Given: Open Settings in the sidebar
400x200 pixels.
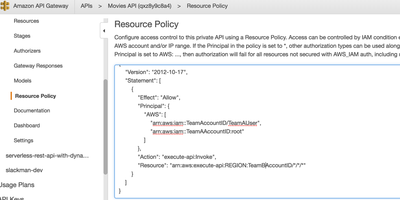Looking at the screenshot, I should click(x=24, y=140).
